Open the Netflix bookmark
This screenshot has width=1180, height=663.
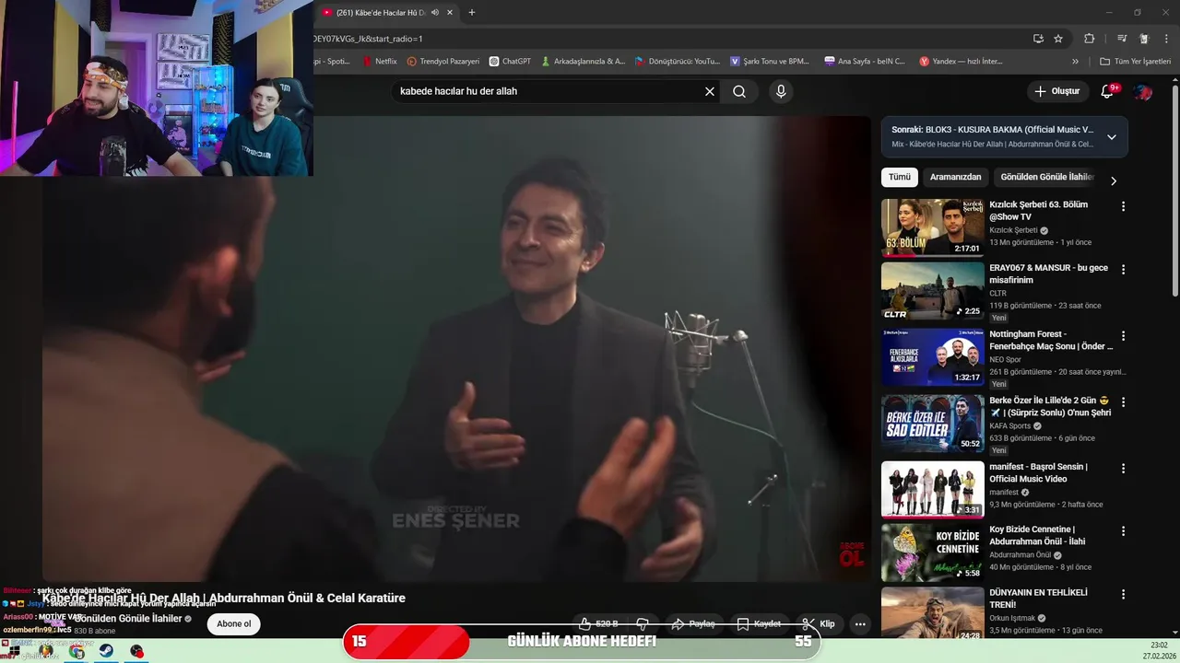point(380,62)
